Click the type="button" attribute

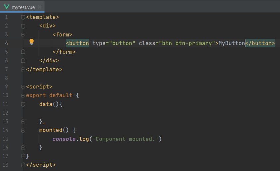click(x=114, y=43)
